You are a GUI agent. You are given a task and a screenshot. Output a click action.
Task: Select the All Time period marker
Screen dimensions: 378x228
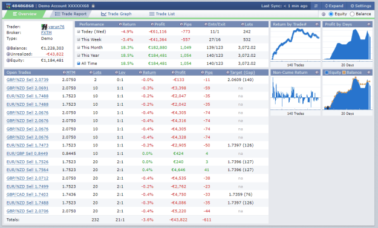[x=79, y=64]
